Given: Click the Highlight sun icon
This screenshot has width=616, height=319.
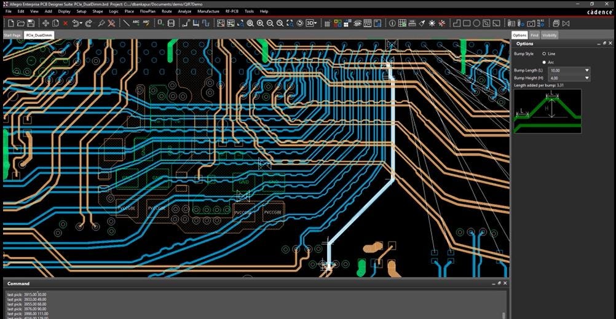Looking at the screenshot, I should pyautogui.click(x=432, y=23).
